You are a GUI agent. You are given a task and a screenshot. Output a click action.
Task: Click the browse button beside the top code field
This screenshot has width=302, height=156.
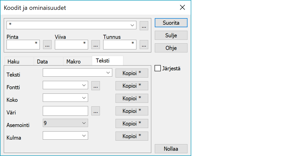[x=144, y=25]
